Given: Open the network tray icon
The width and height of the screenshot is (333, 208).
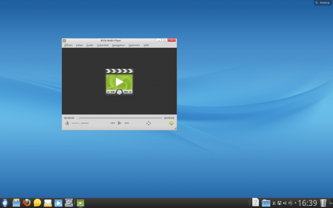Looking at the screenshot, I should tap(291, 203).
